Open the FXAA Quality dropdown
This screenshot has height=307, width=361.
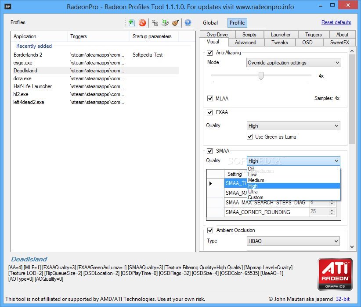pos(293,126)
